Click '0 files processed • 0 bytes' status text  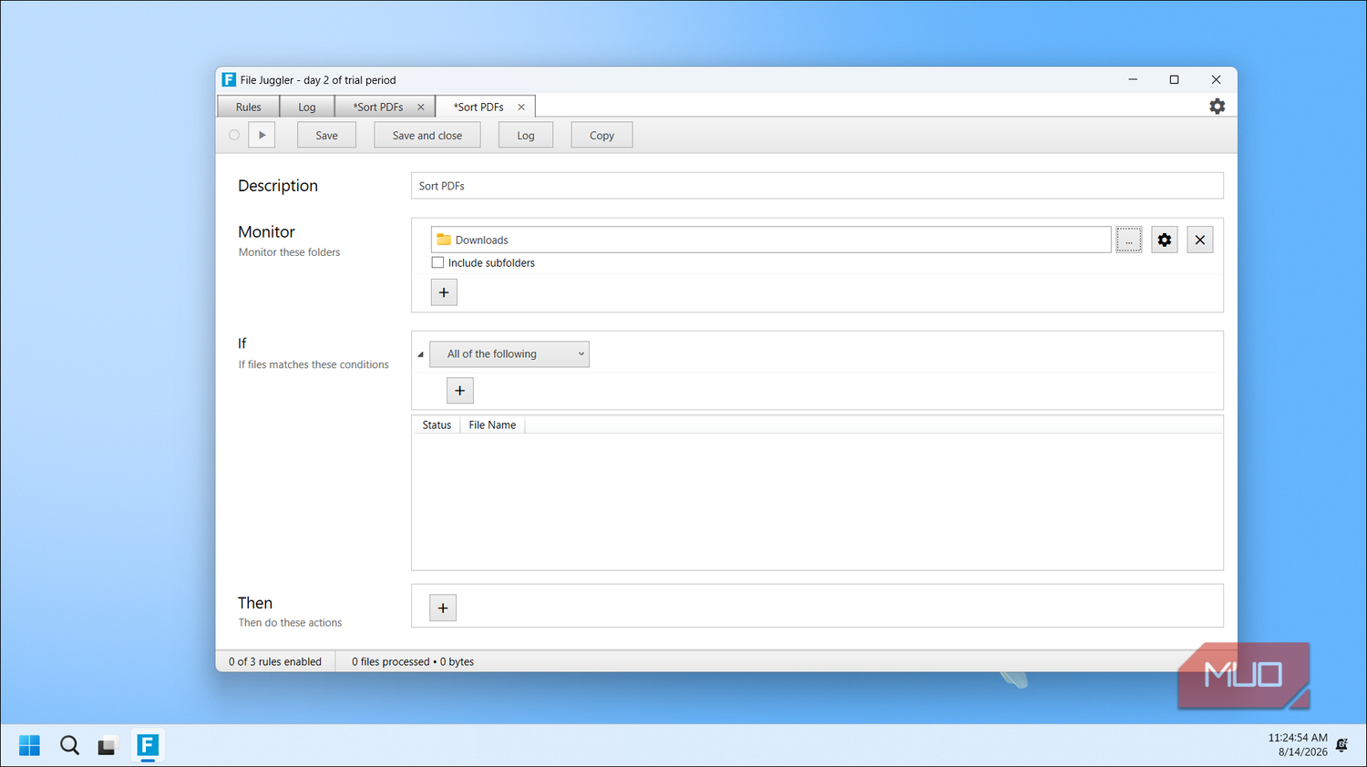point(413,661)
